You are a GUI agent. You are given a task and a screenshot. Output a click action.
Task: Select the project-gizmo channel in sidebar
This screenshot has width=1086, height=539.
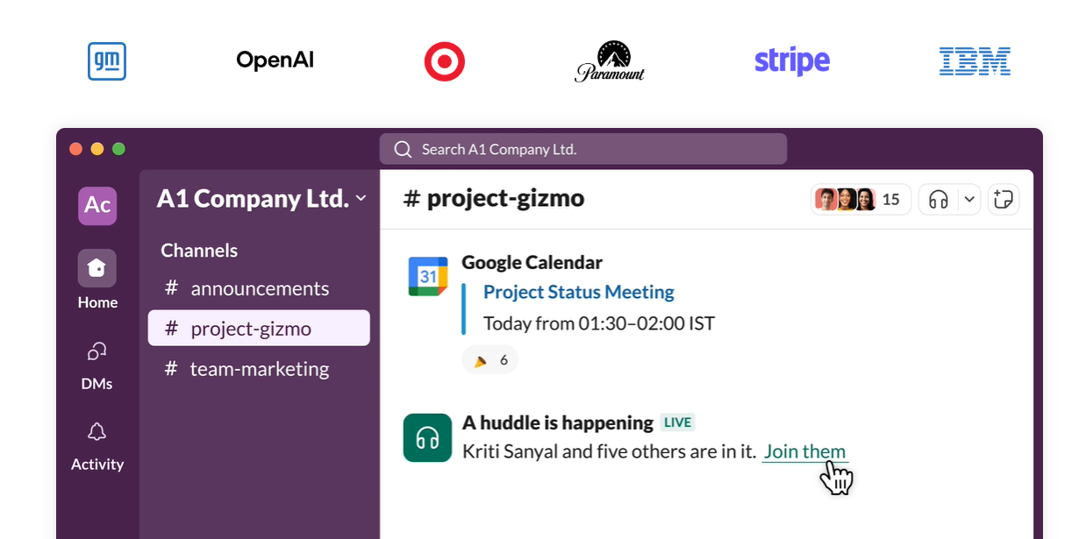[259, 329]
